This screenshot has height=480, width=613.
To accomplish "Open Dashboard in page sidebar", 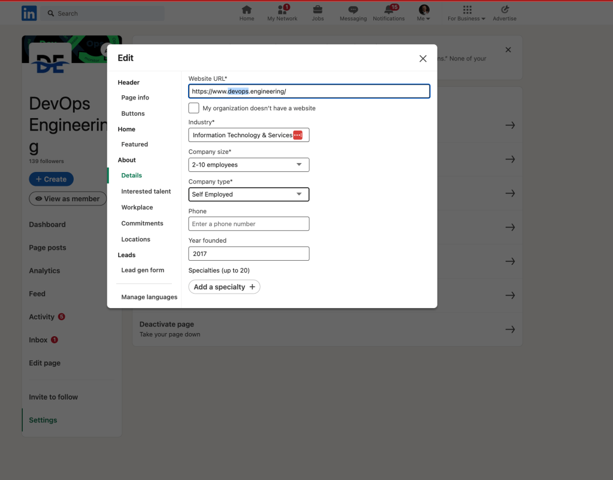I will pos(47,224).
